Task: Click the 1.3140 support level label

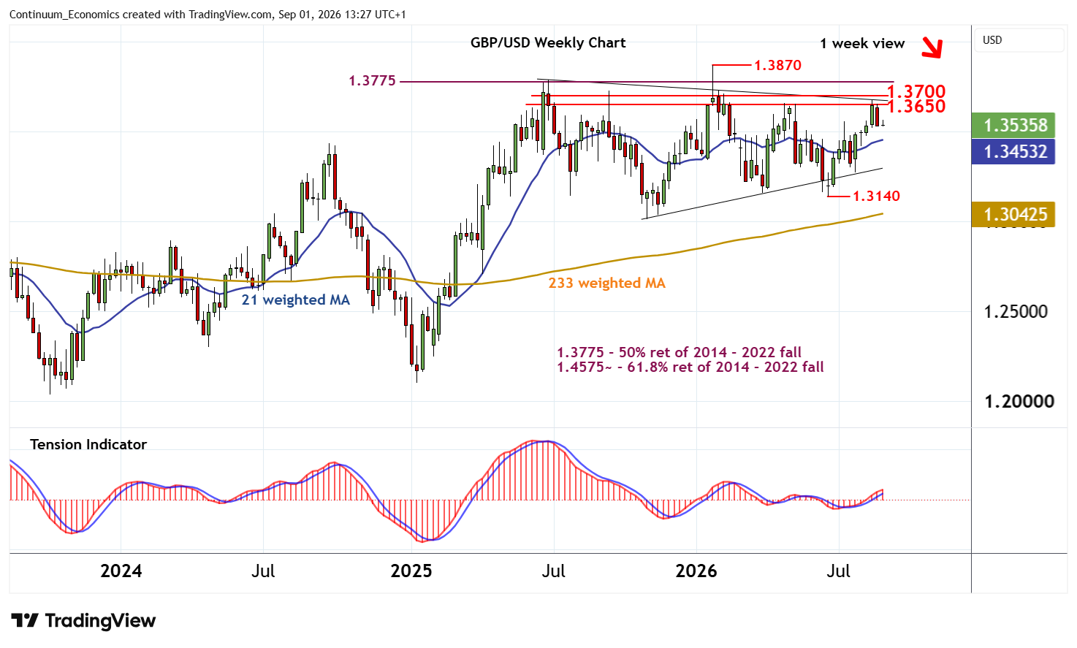Action: [877, 196]
